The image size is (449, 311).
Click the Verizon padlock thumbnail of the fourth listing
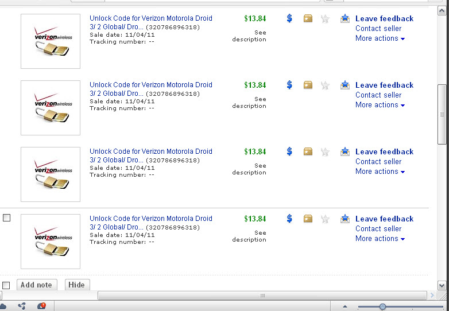(x=51, y=242)
